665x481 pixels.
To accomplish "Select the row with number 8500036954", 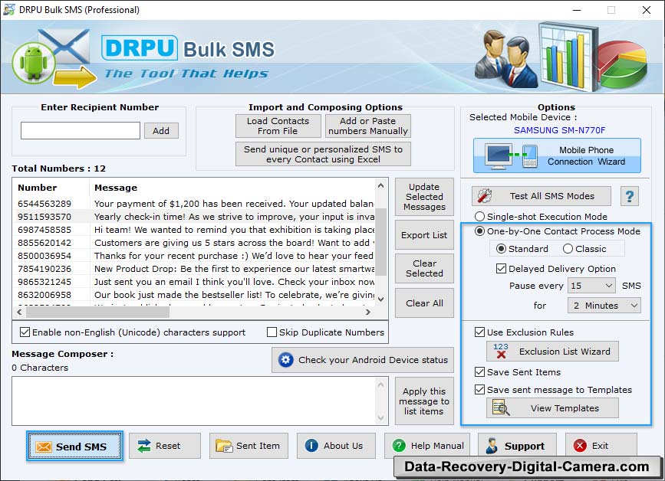I will (x=194, y=256).
